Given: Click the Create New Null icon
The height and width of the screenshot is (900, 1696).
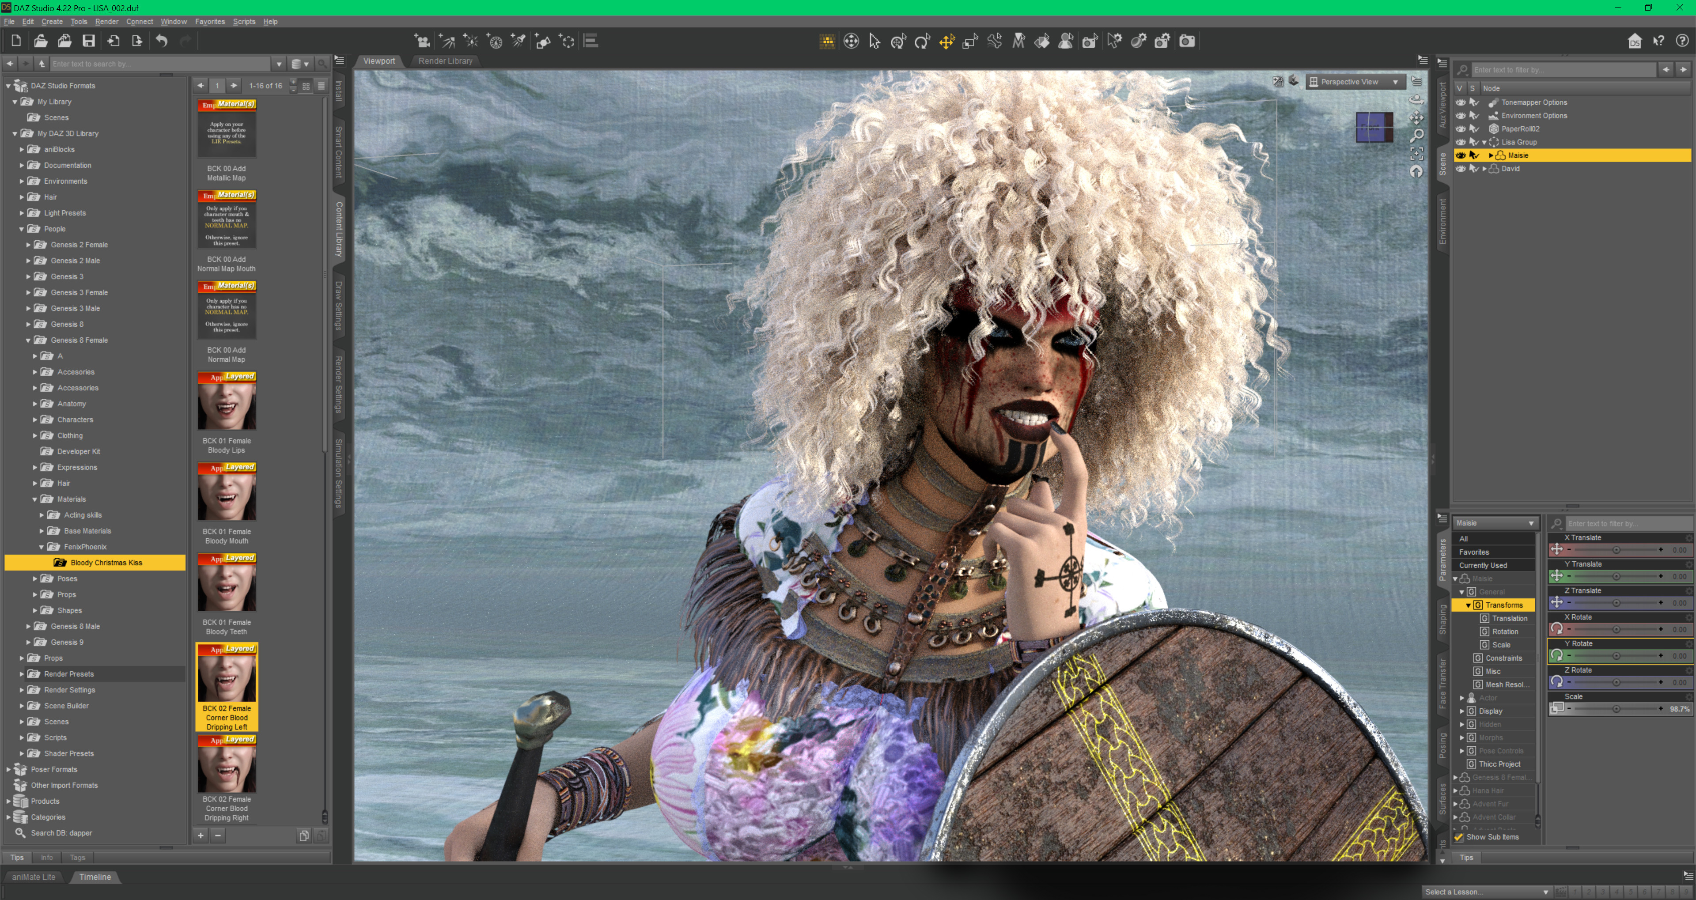Looking at the screenshot, I should tap(567, 42).
